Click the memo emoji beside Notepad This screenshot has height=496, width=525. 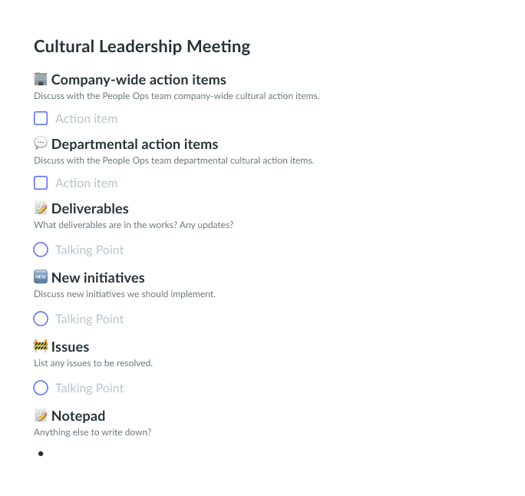(x=41, y=415)
